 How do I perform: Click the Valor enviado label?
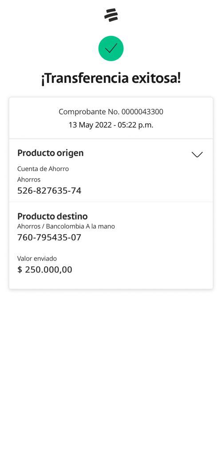pyautogui.click(x=37, y=259)
